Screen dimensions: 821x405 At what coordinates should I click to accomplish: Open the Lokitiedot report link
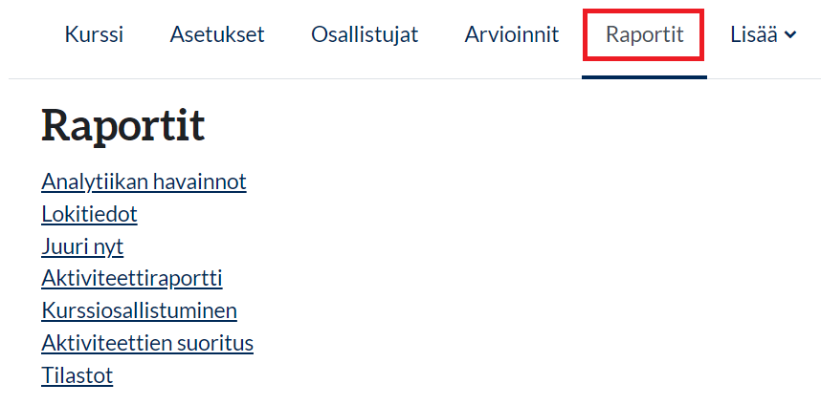tap(89, 214)
